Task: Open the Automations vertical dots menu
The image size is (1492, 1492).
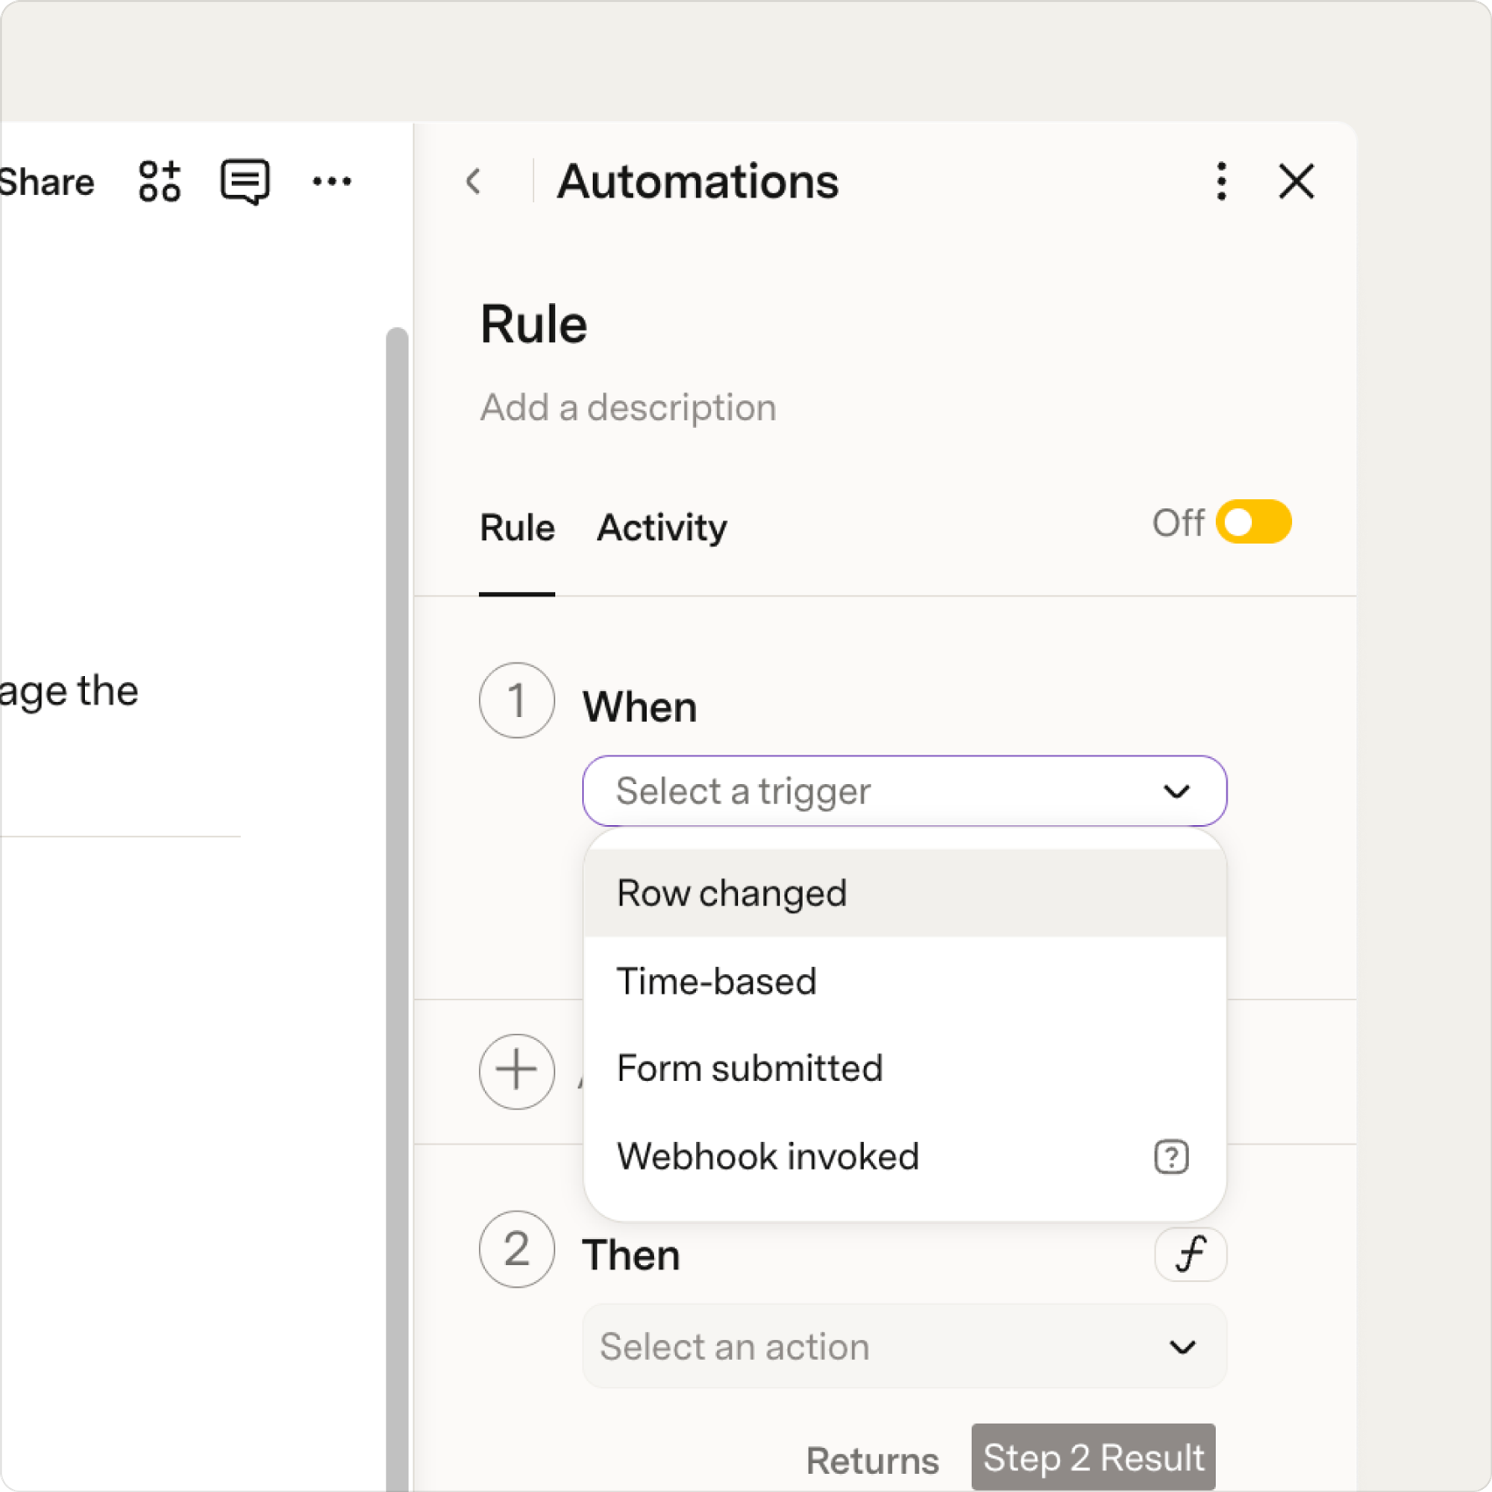Action: click(x=1222, y=181)
